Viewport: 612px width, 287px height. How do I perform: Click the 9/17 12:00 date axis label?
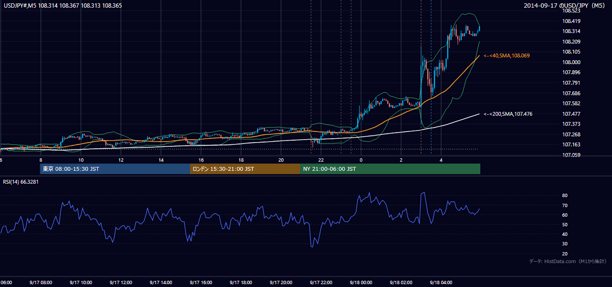[x=121, y=283]
